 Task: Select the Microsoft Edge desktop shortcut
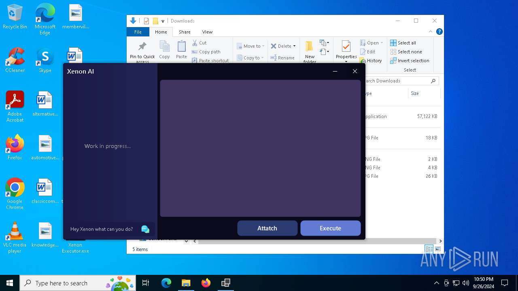tap(45, 19)
